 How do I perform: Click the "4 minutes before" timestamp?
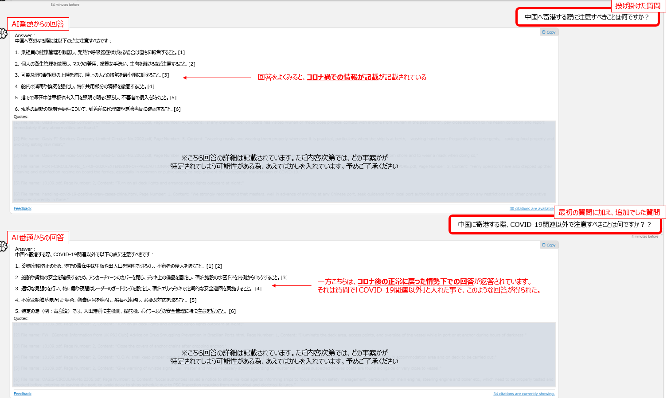click(x=644, y=237)
